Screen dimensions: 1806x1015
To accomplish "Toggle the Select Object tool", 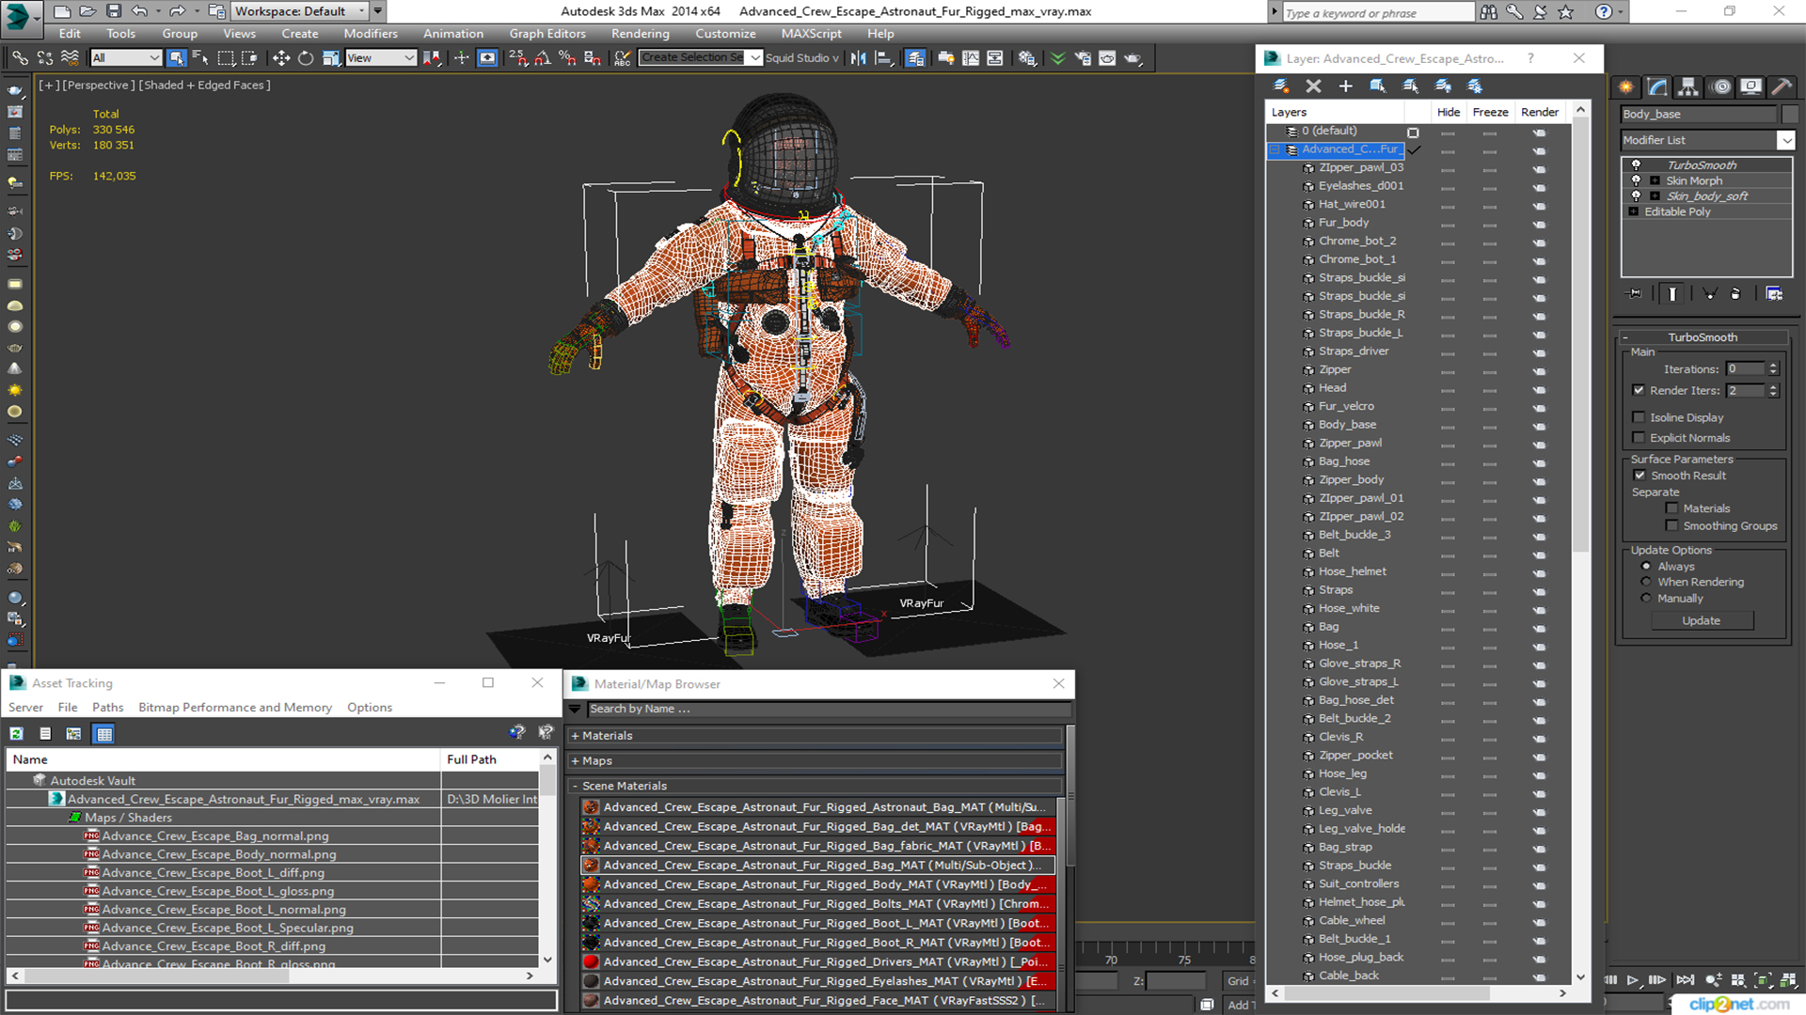I will click(x=176, y=58).
